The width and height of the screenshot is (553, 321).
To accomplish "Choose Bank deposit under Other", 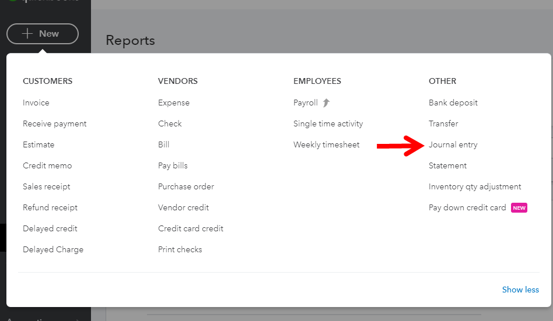I will pos(453,103).
